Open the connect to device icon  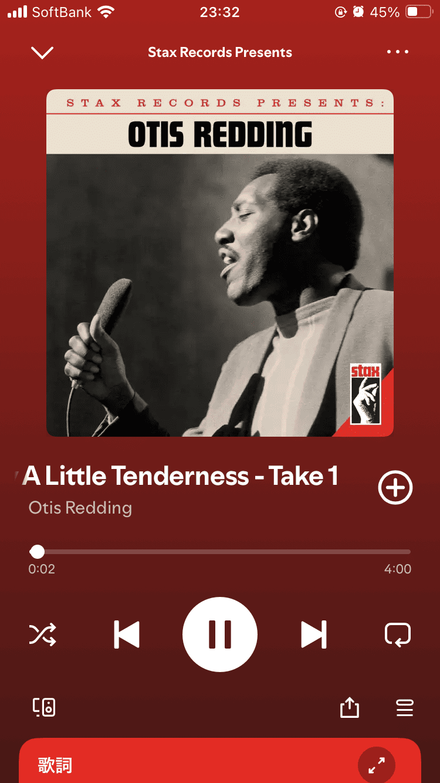(x=44, y=707)
